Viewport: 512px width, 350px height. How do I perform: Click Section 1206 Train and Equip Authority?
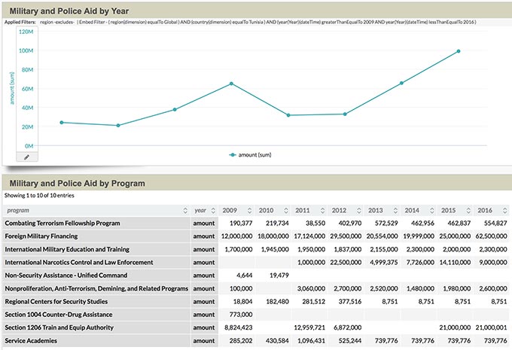69,327
